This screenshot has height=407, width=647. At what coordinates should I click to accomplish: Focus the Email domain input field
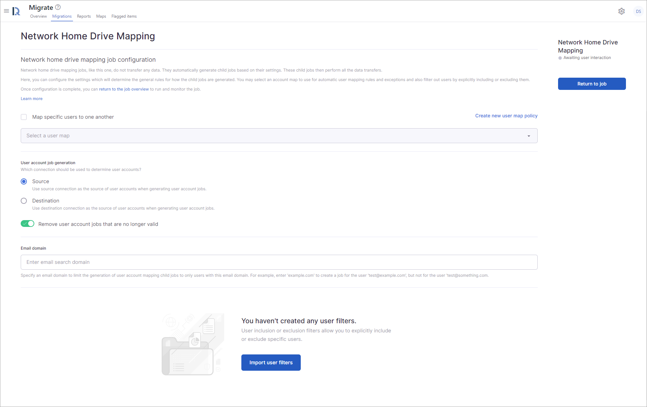(279, 262)
